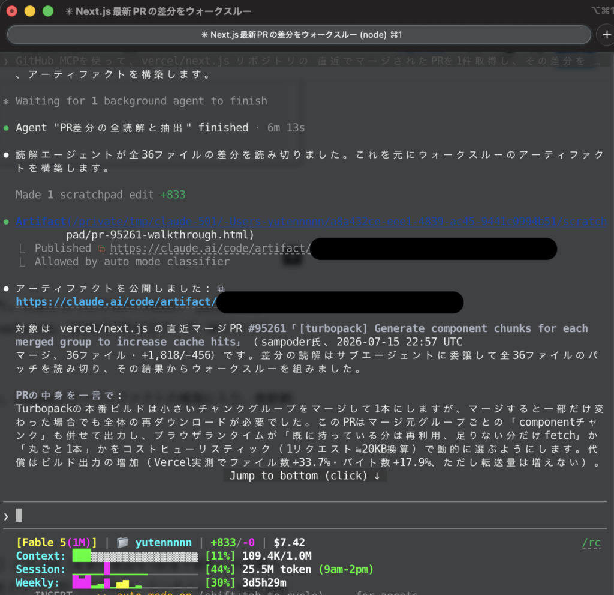
Task: Click the green zoom window button
Action: click(48, 11)
